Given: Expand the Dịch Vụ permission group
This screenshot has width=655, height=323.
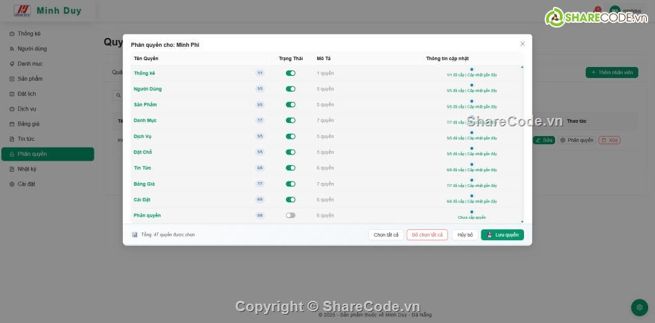Looking at the screenshot, I should [x=143, y=137].
